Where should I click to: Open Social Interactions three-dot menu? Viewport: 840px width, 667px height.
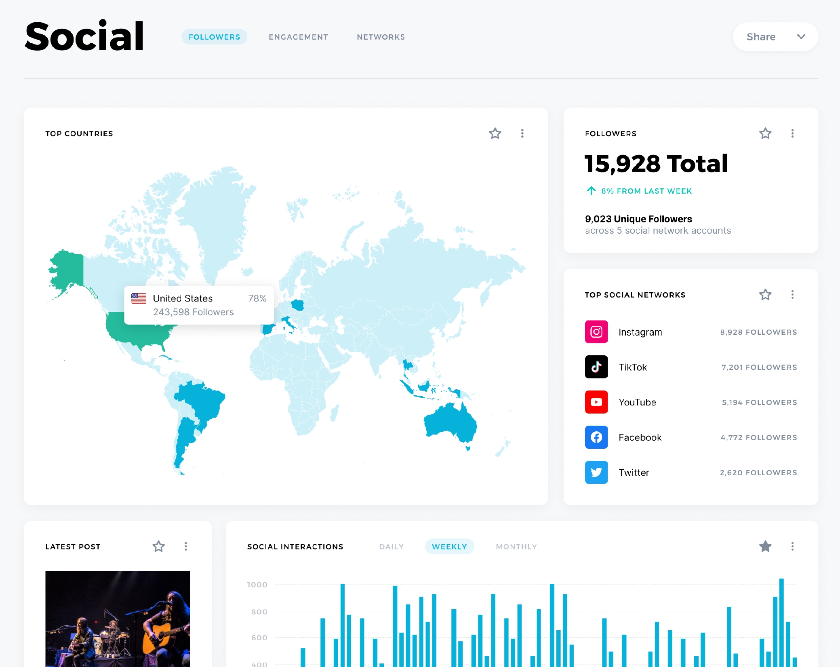(792, 547)
